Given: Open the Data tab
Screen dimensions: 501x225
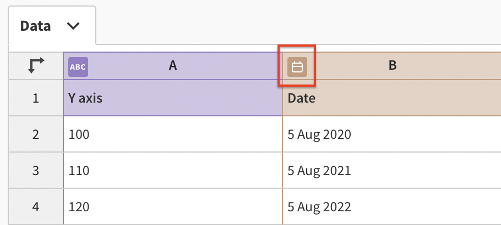Looking at the screenshot, I should [x=52, y=25].
